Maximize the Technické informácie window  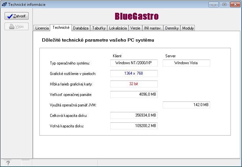224,5
